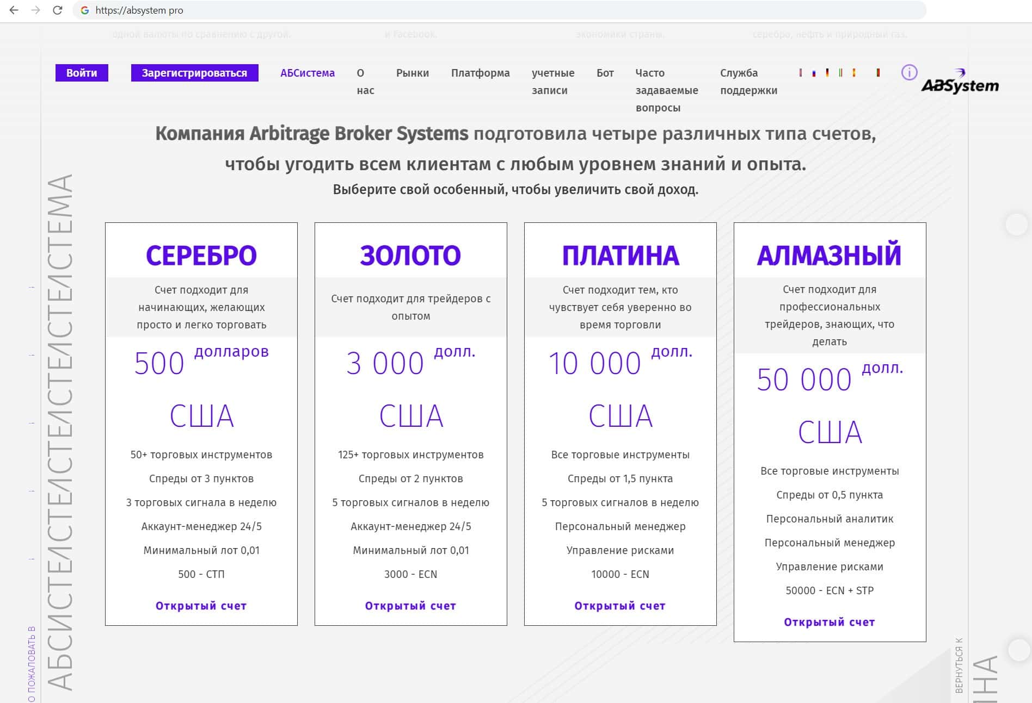
Task: Select the German flag language icon
Action: [x=827, y=73]
